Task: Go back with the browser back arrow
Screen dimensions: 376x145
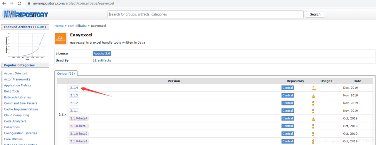Action: pyautogui.click(x=4, y=4)
